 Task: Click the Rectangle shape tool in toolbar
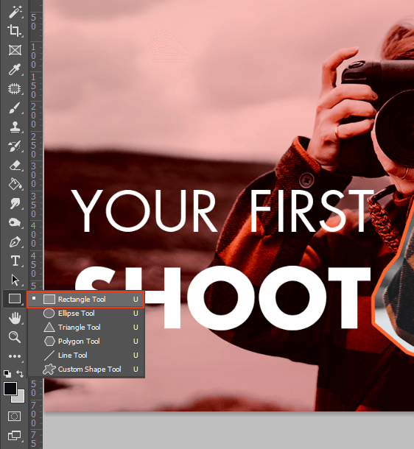[14, 299]
